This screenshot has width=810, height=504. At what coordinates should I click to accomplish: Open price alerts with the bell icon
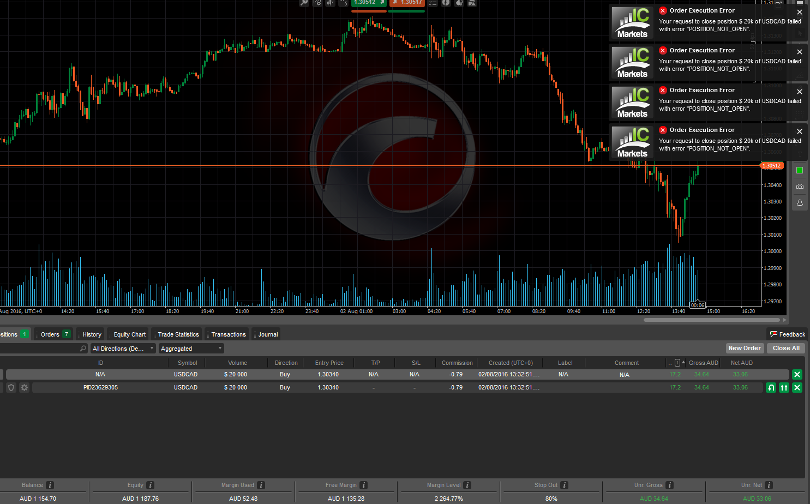[800, 203]
